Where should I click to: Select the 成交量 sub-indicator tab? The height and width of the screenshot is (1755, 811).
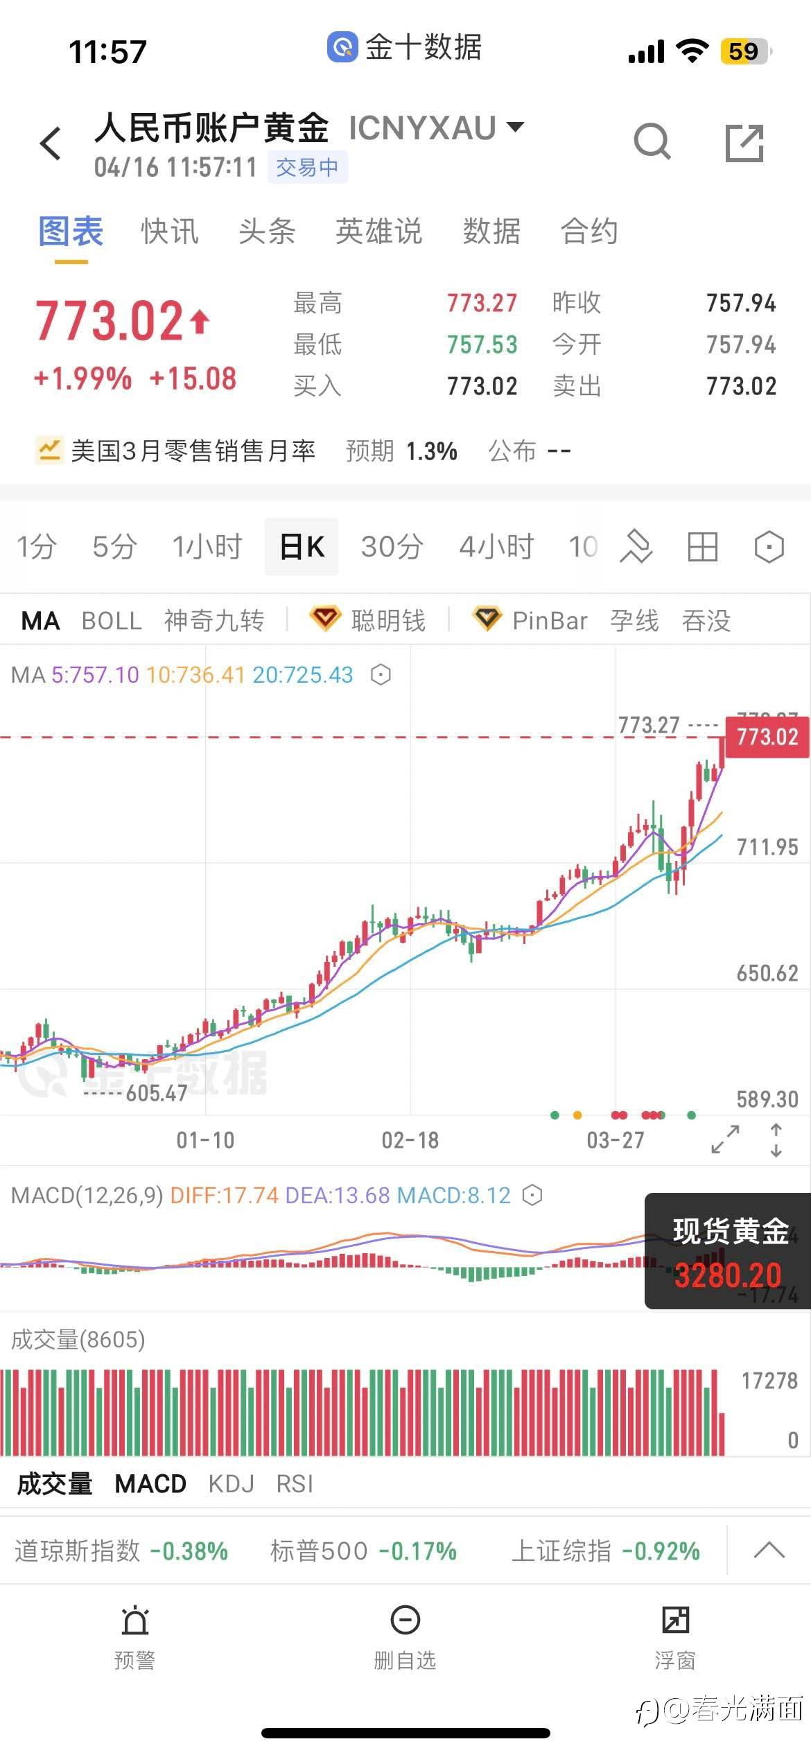tap(55, 1484)
